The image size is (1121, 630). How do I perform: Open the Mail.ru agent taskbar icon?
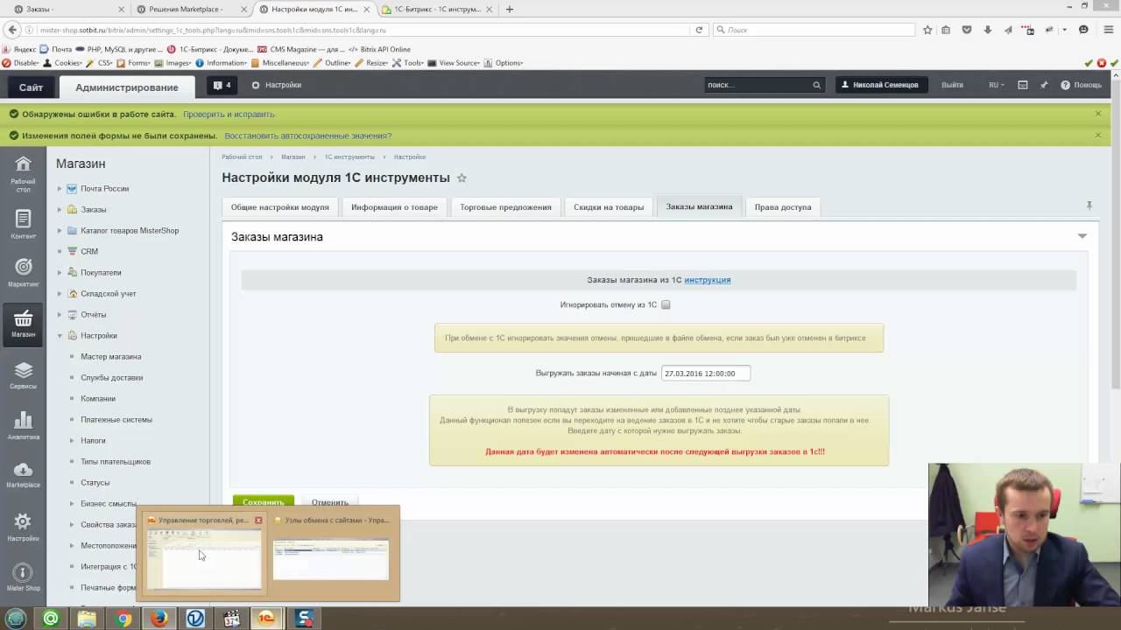point(51,619)
